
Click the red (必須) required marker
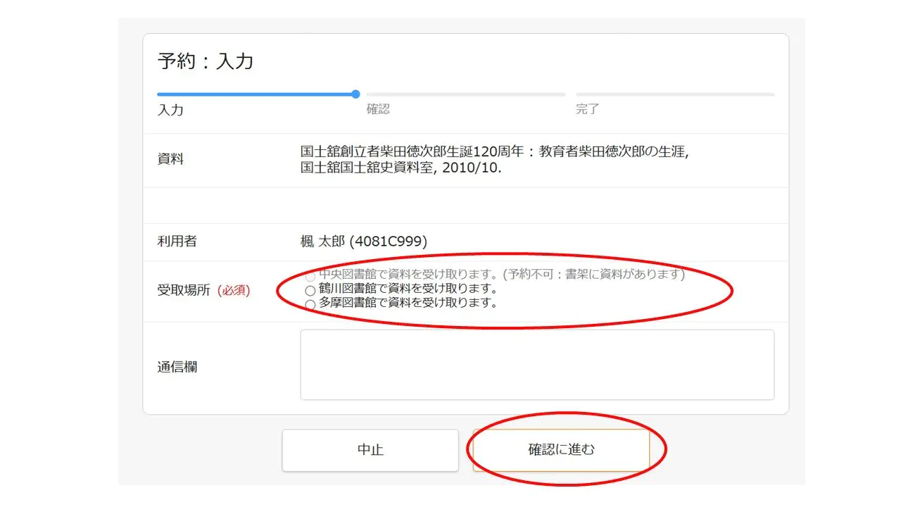[233, 290]
